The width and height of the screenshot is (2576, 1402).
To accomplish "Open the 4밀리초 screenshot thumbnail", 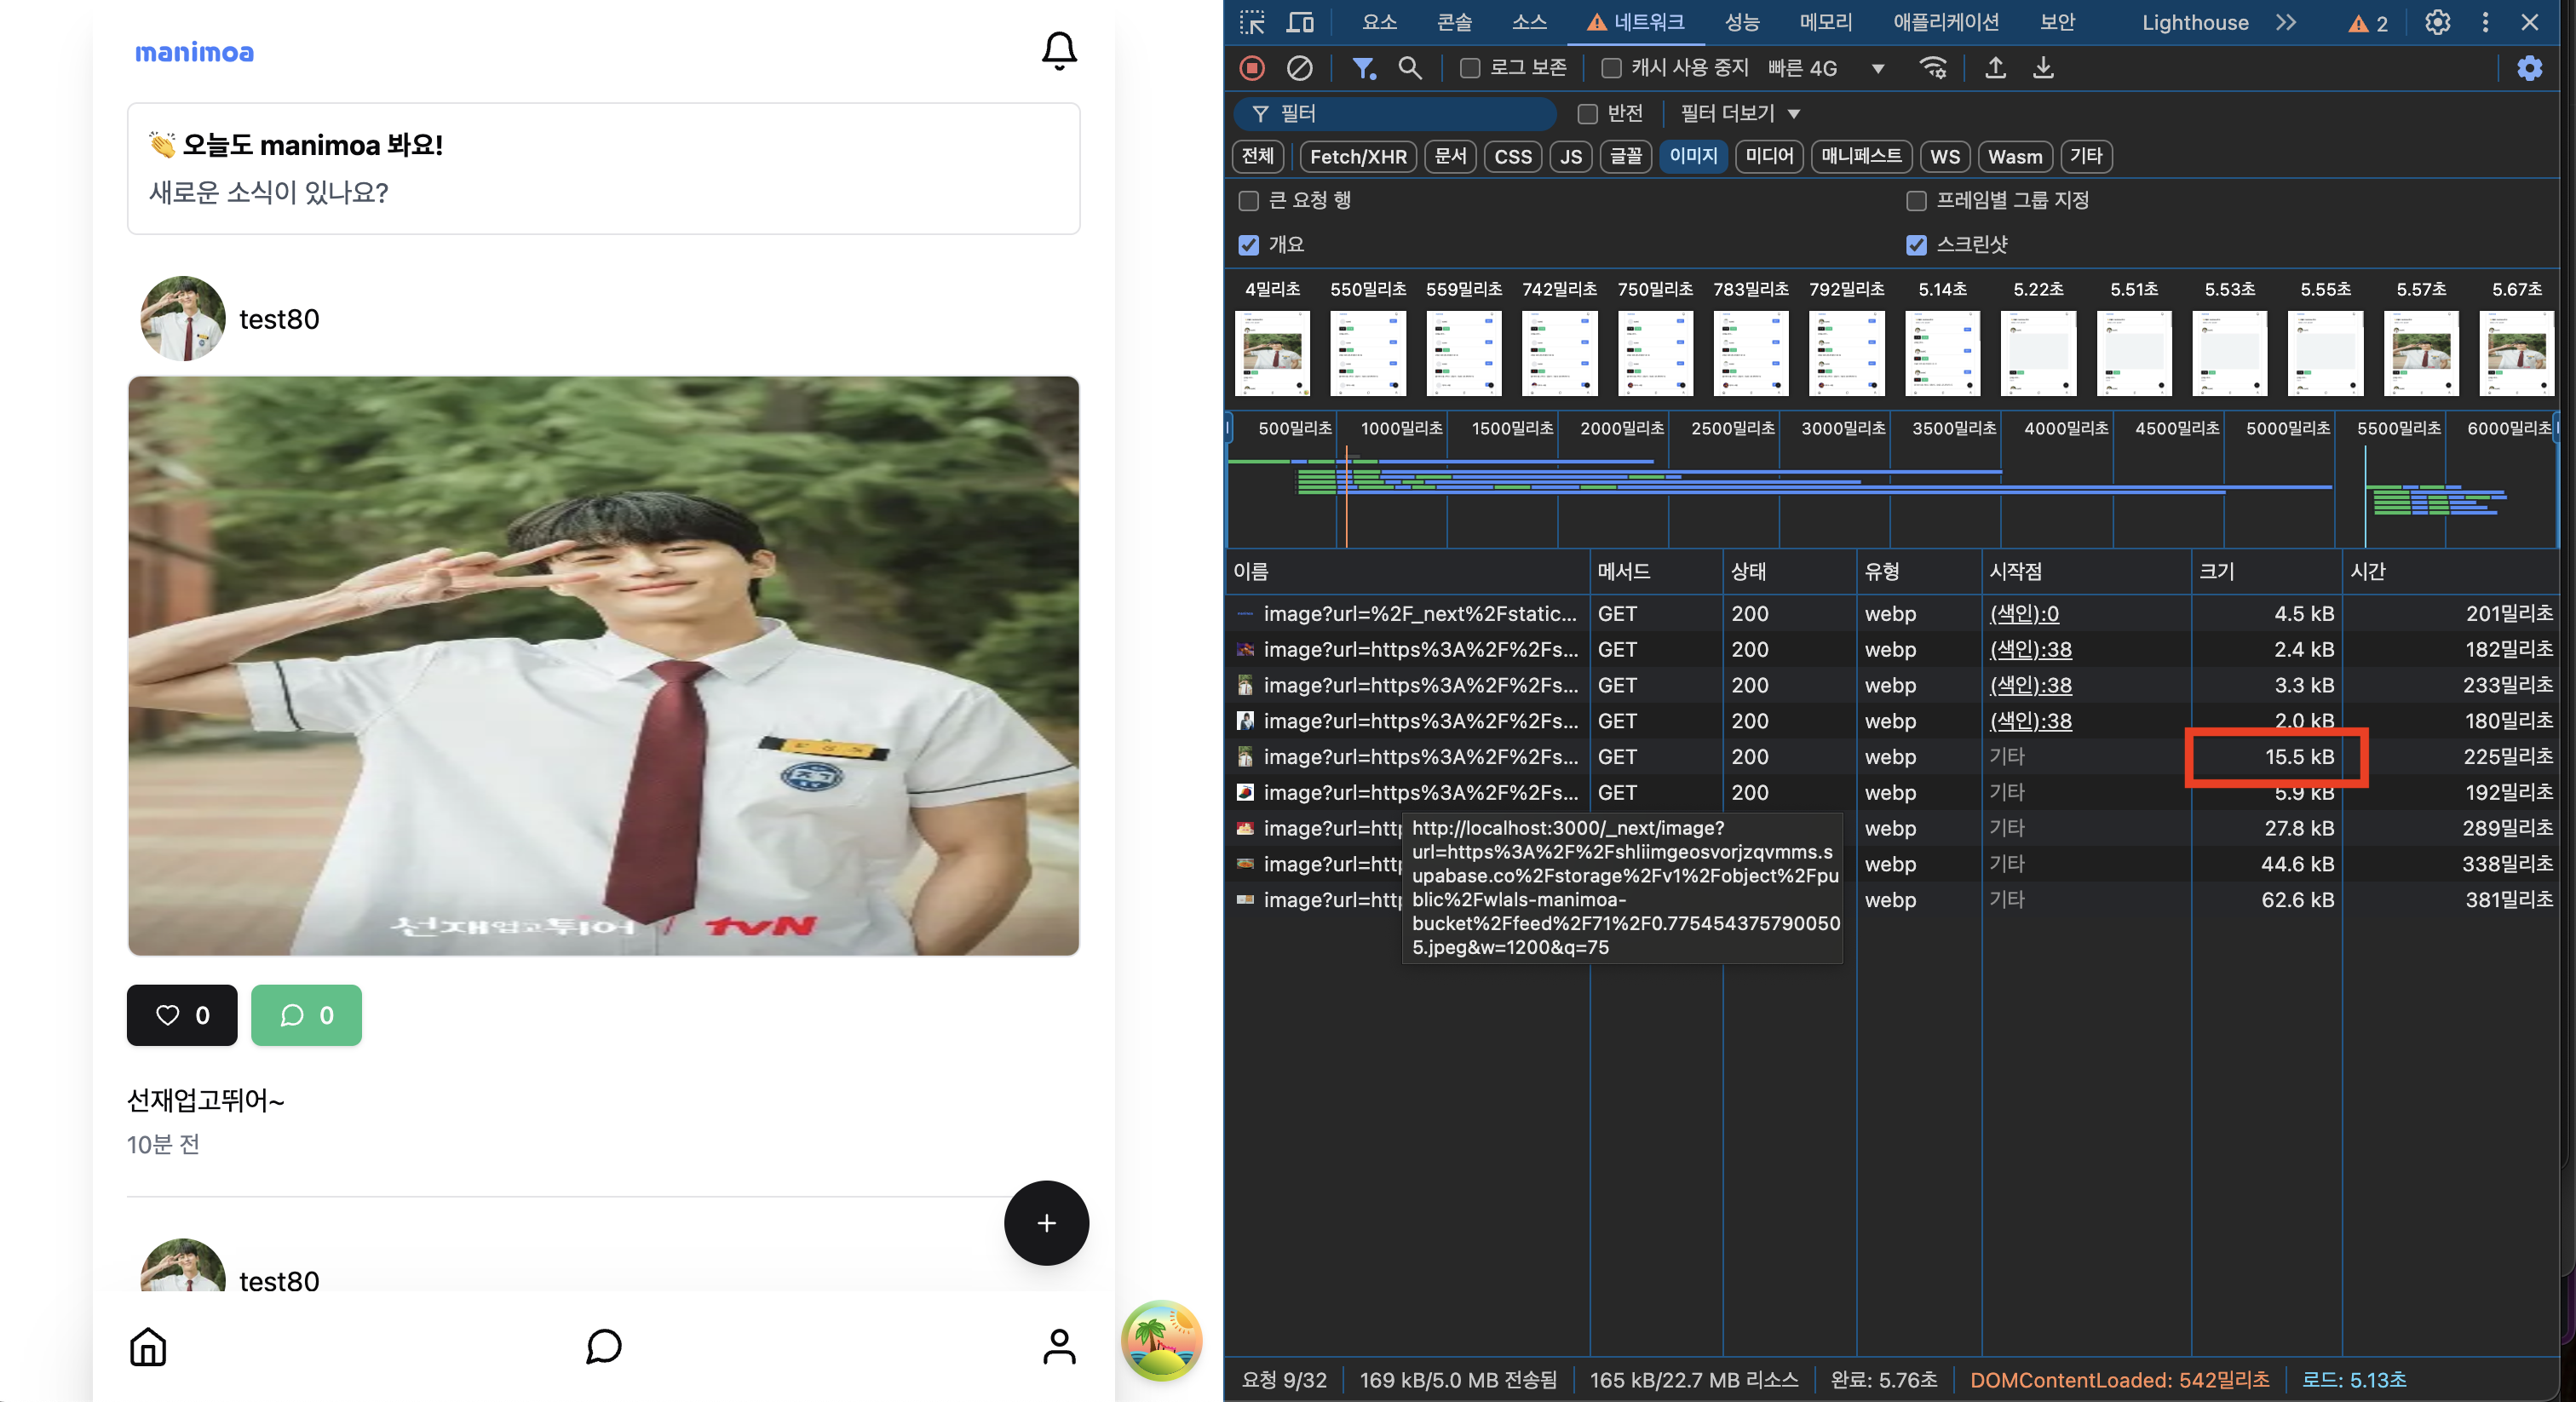I will click(x=1272, y=353).
